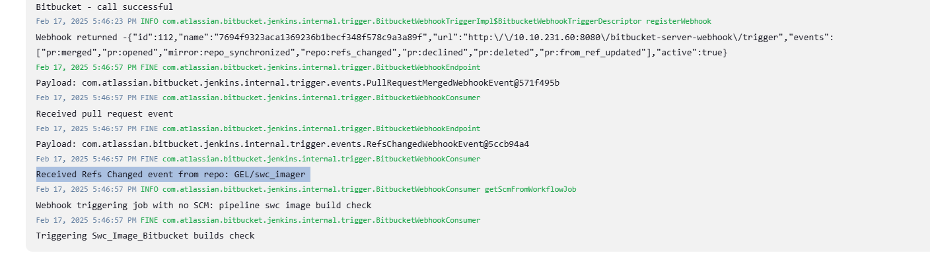Click the highlighted "Received Refs Changed event" line
Viewport: 930px width, 255px height.
click(172, 175)
